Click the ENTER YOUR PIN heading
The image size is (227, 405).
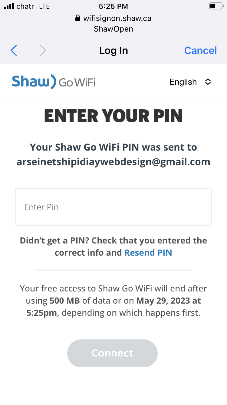113,116
